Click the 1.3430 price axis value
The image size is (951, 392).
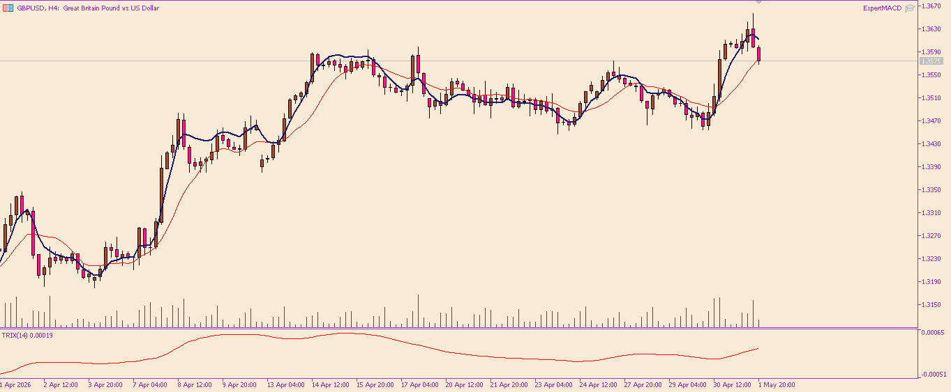[931, 144]
